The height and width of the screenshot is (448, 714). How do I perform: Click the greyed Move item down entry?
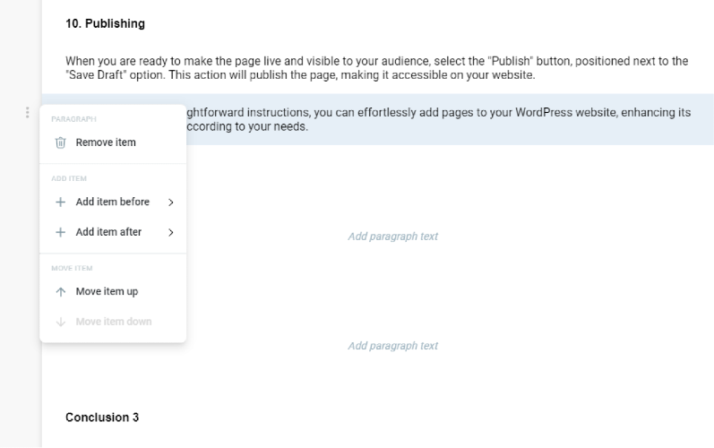pos(113,322)
